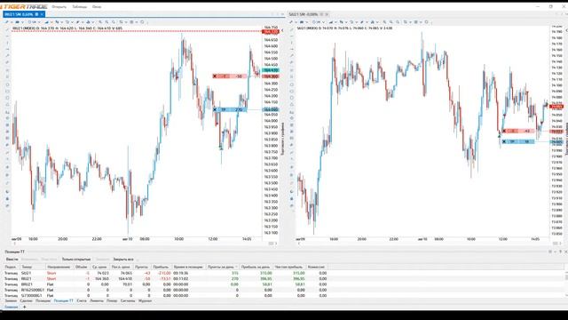The image size is (568, 320).
Task: Sort by Направление column header
Action: point(60,267)
